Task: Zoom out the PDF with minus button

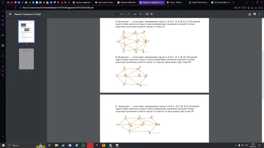Action: 129,14
